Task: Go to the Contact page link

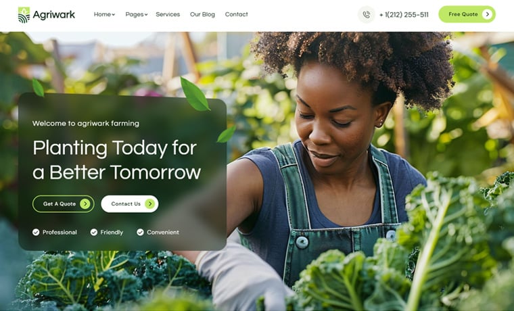Action: pyautogui.click(x=236, y=14)
